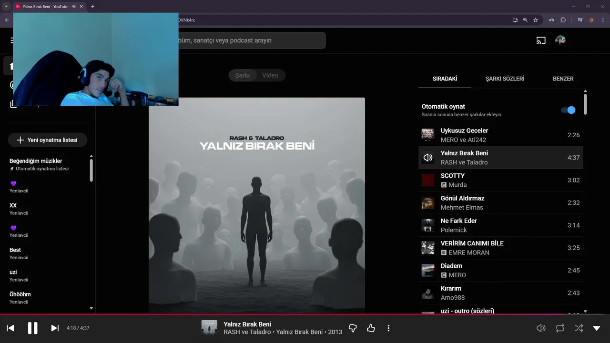Image resolution: width=610 pixels, height=343 pixels.
Task: Open the ŞARKI SÖZLERİ tab
Action: point(505,79)
